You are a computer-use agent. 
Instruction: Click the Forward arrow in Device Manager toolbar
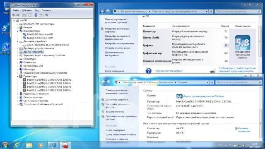[x=18, y=15]
